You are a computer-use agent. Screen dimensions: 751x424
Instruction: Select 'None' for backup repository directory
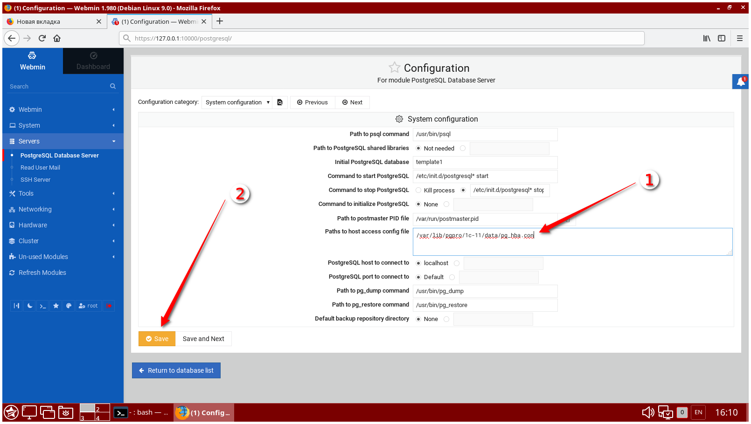(418, 319)
